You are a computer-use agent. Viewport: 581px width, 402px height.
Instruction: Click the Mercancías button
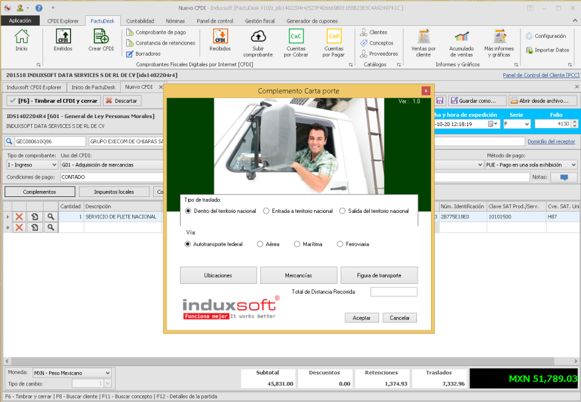point(299,275)
